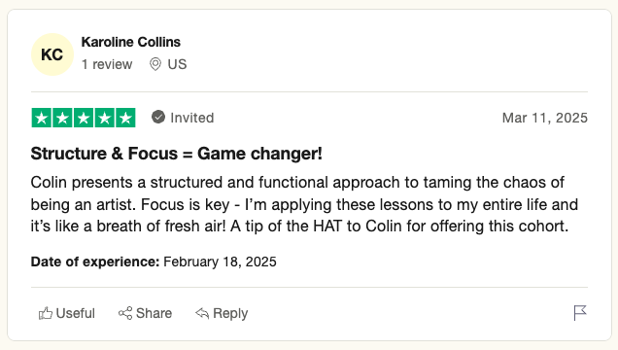Screen dimensions: 618x350
Task: Open the 'Structure & Focus = Game changer!' title
Action: (x=177, y=154)
